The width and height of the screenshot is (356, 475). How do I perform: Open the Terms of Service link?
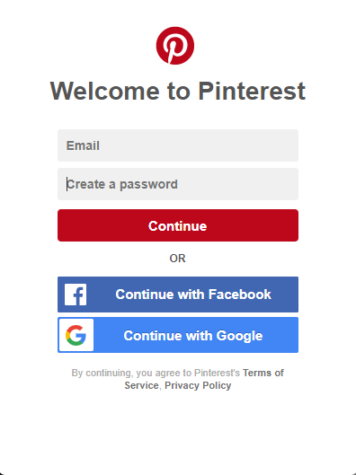pyautogui.click(x=204, y=379)
